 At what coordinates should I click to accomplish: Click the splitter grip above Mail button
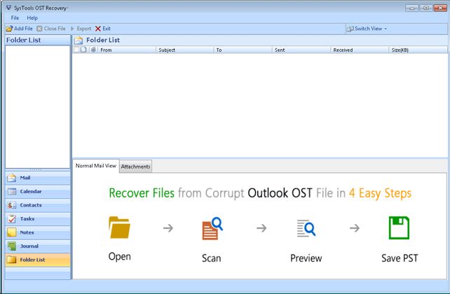click(36, 169)
